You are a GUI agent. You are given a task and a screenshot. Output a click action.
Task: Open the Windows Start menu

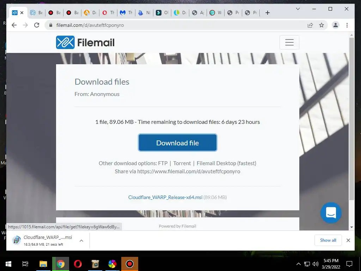[8, 264]
